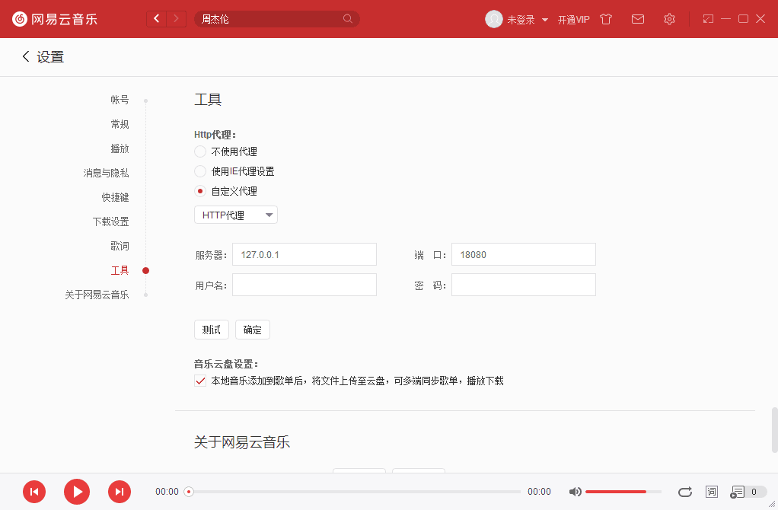The height and width of the screenshot is (510, 778).
Task: Expand the HTTP代理 type dropdown
Action: 236,215
